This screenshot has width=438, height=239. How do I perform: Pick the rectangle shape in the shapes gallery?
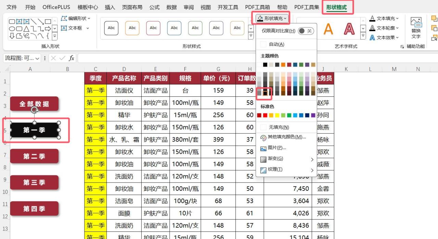(x=48, y=22)
